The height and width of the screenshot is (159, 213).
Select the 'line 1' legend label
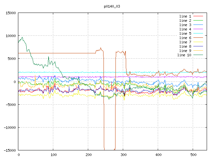pyautogui.click(x=185, y=16)
